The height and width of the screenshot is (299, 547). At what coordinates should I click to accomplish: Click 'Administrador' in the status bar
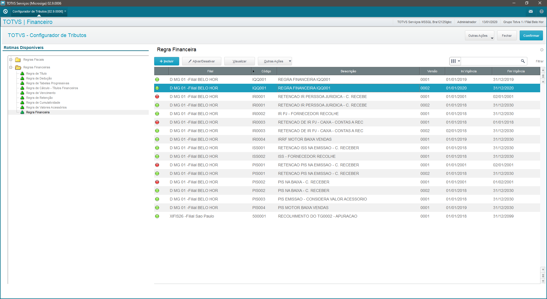coord(467,22)
